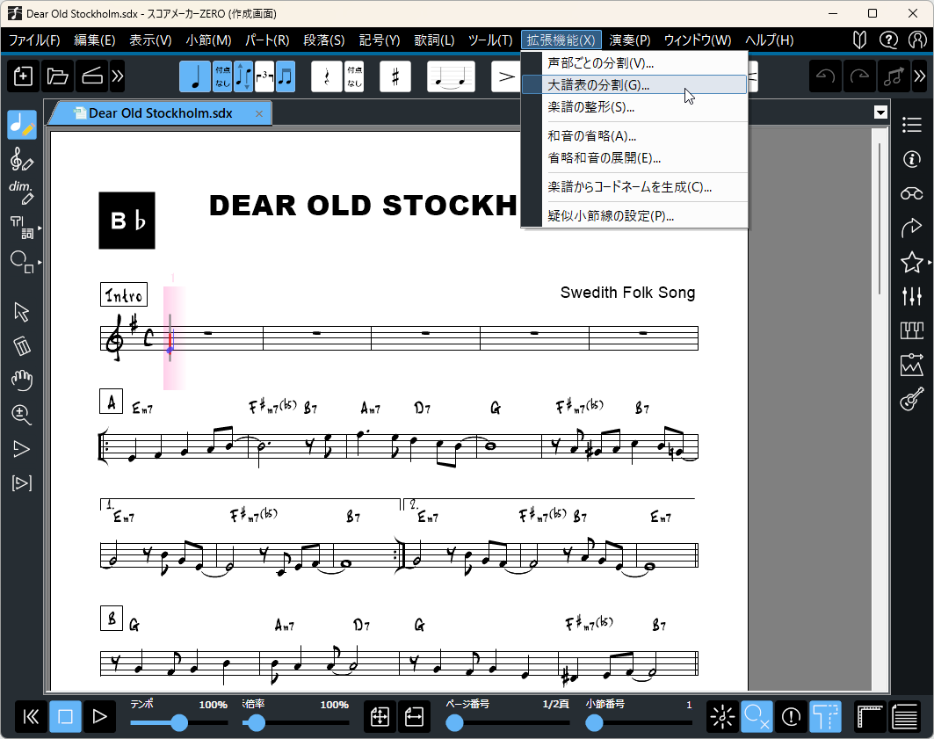Close the Dear Old Stockholm.sdx tab
934x739 pixels.
pyautogui.click(x=259, y=113)
